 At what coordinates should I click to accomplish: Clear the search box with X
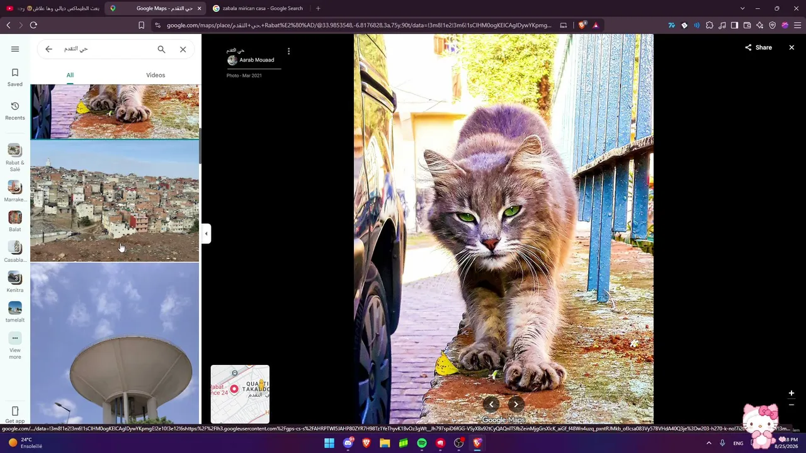pyautogui.click(x=183, y=49)
